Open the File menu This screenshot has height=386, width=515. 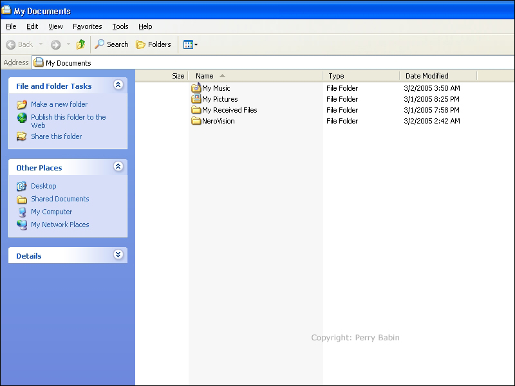[x=11, y=26]
